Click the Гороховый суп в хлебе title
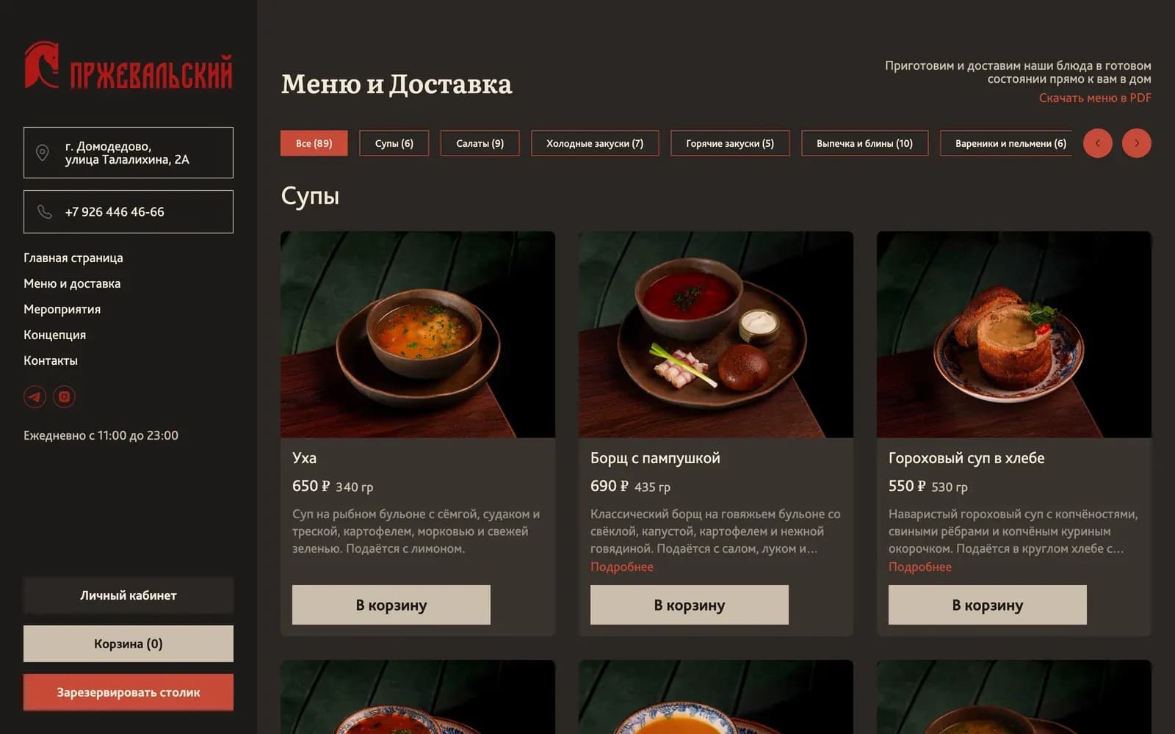1175x734 pixels. (x=966, y=458)
